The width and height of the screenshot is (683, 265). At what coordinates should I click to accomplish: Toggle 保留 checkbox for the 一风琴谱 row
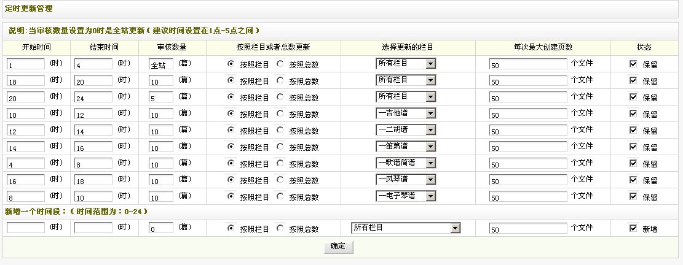(633, 179)
